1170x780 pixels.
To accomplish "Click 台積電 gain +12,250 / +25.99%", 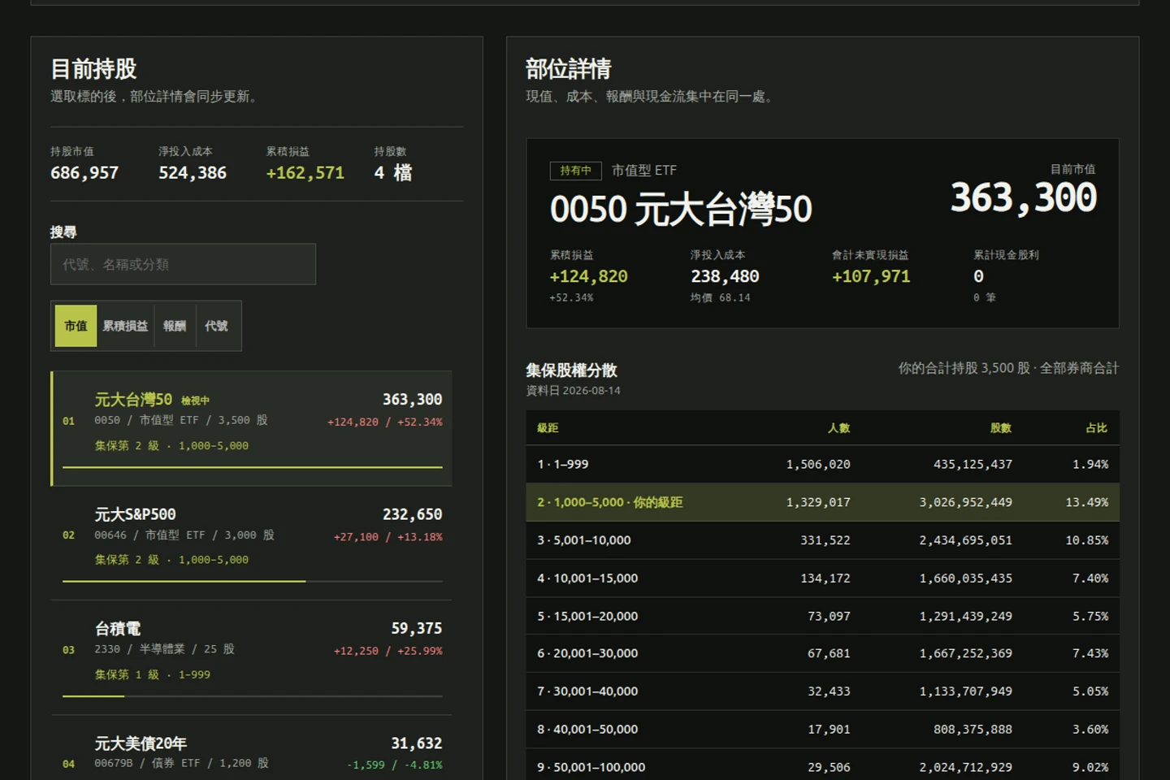I will tap(388, 651).
